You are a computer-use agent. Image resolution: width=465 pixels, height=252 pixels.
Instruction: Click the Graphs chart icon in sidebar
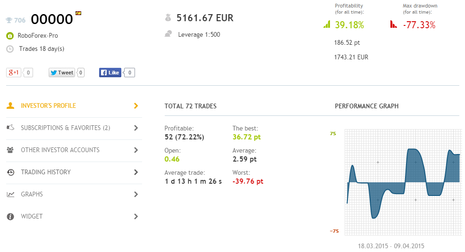pyautogui.click(x=10, y=195)
